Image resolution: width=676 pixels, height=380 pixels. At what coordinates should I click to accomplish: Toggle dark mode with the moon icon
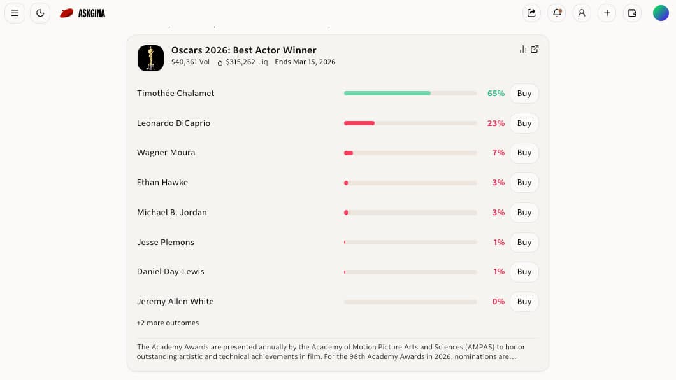click(40, 13)
